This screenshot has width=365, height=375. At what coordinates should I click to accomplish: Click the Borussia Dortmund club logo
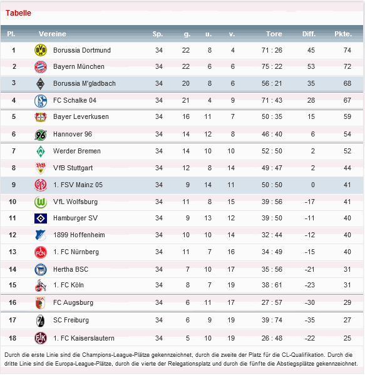[x=41, y=50]
